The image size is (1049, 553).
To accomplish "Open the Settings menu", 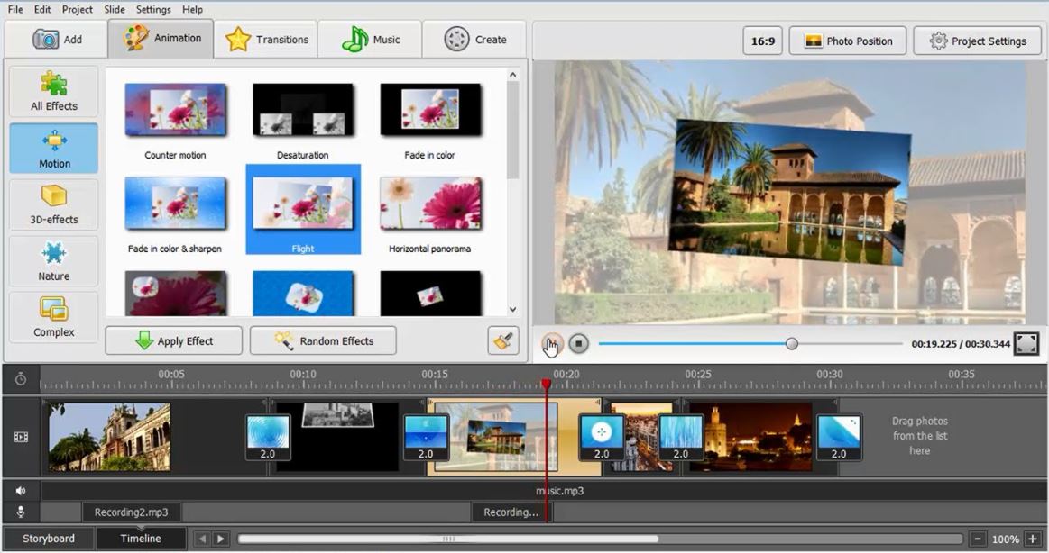I will pyautogui.click(x=153, y=9).
